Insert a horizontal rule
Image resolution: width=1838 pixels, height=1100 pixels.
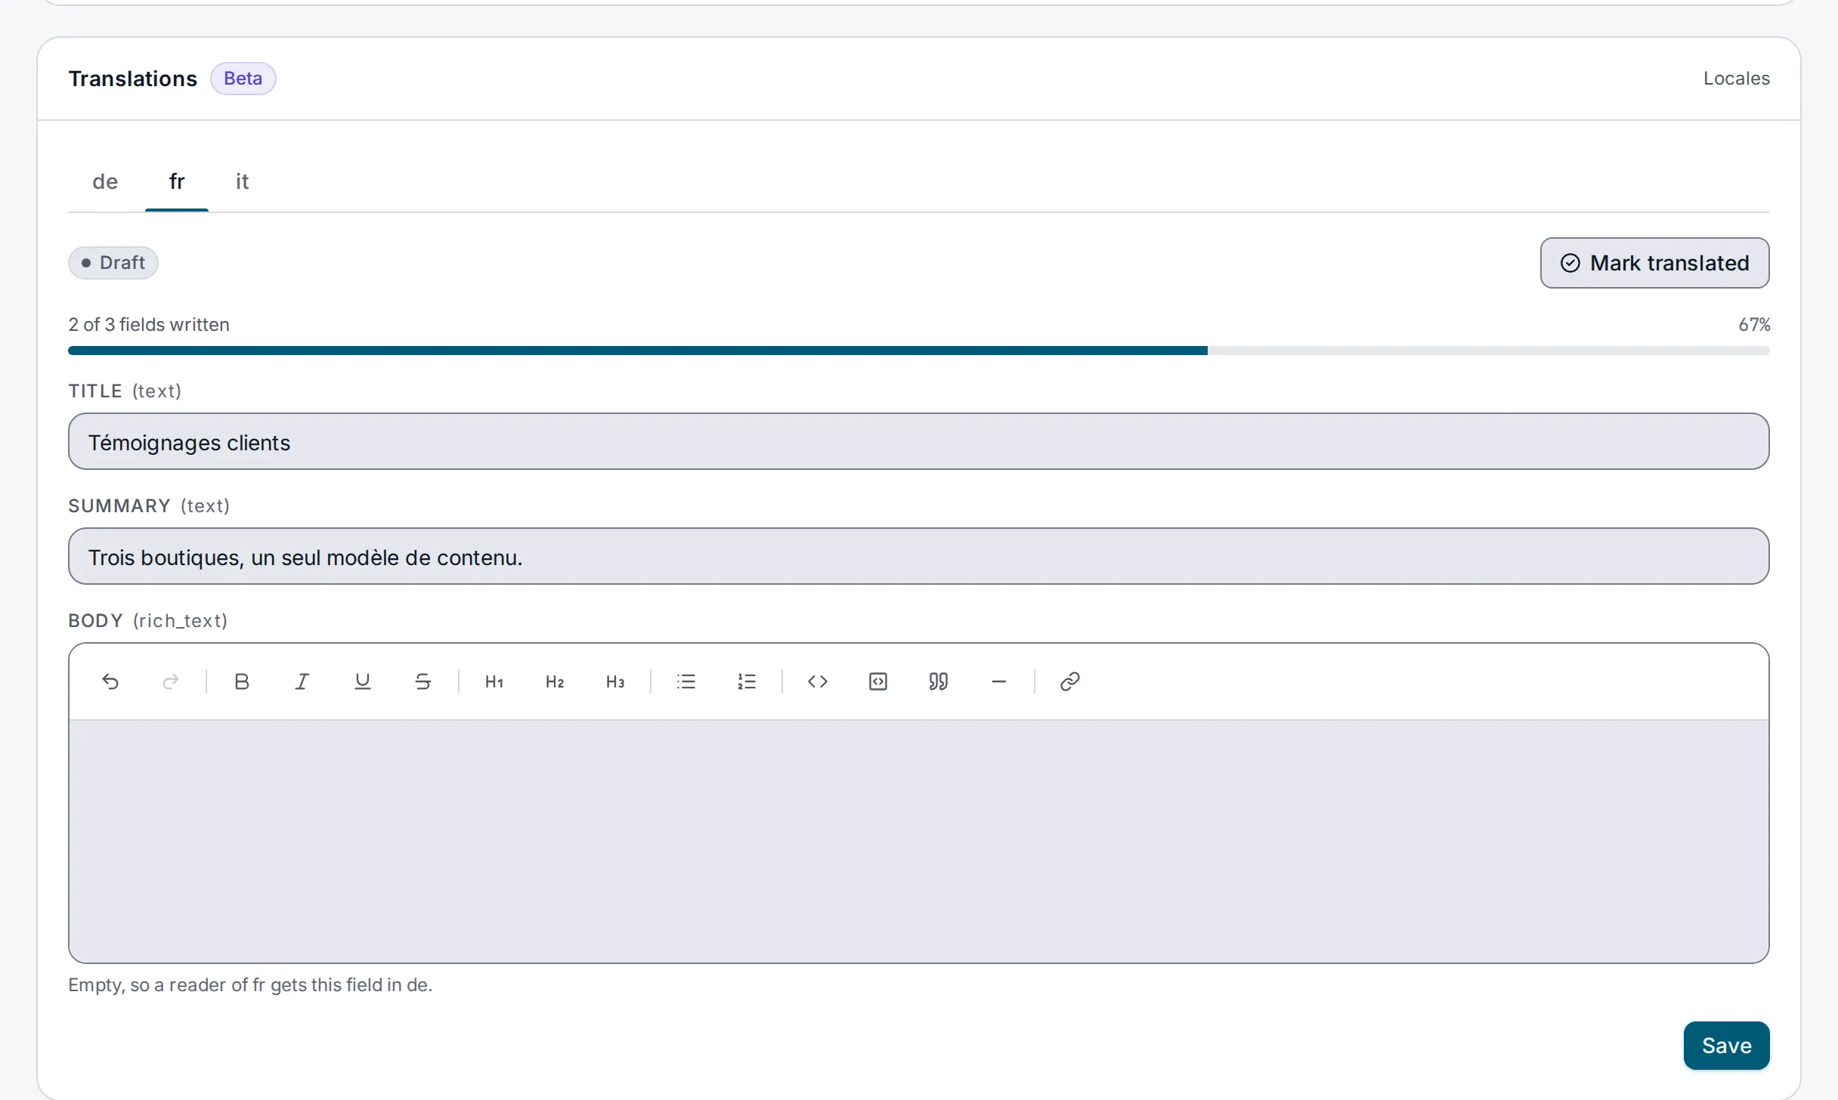(x=999, y=681)
